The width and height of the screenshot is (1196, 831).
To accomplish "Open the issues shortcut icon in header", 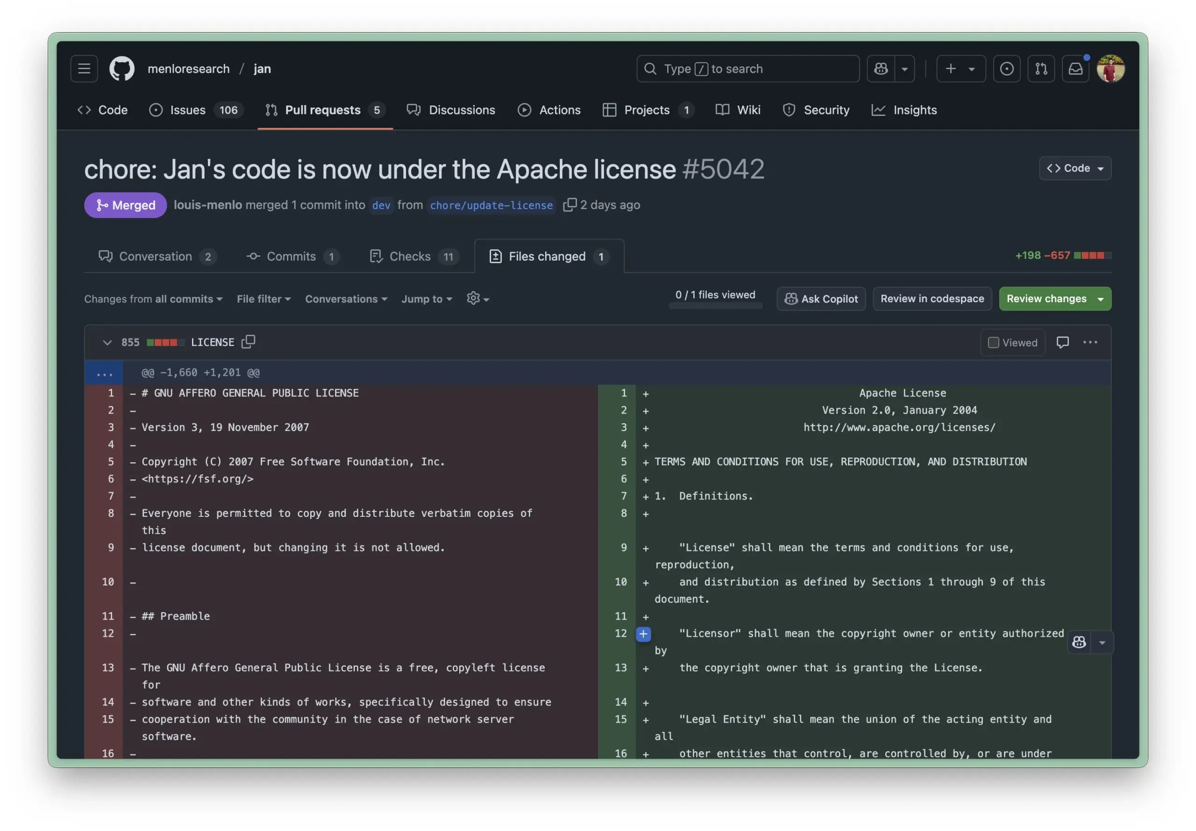I will [x=1006, y=68].
